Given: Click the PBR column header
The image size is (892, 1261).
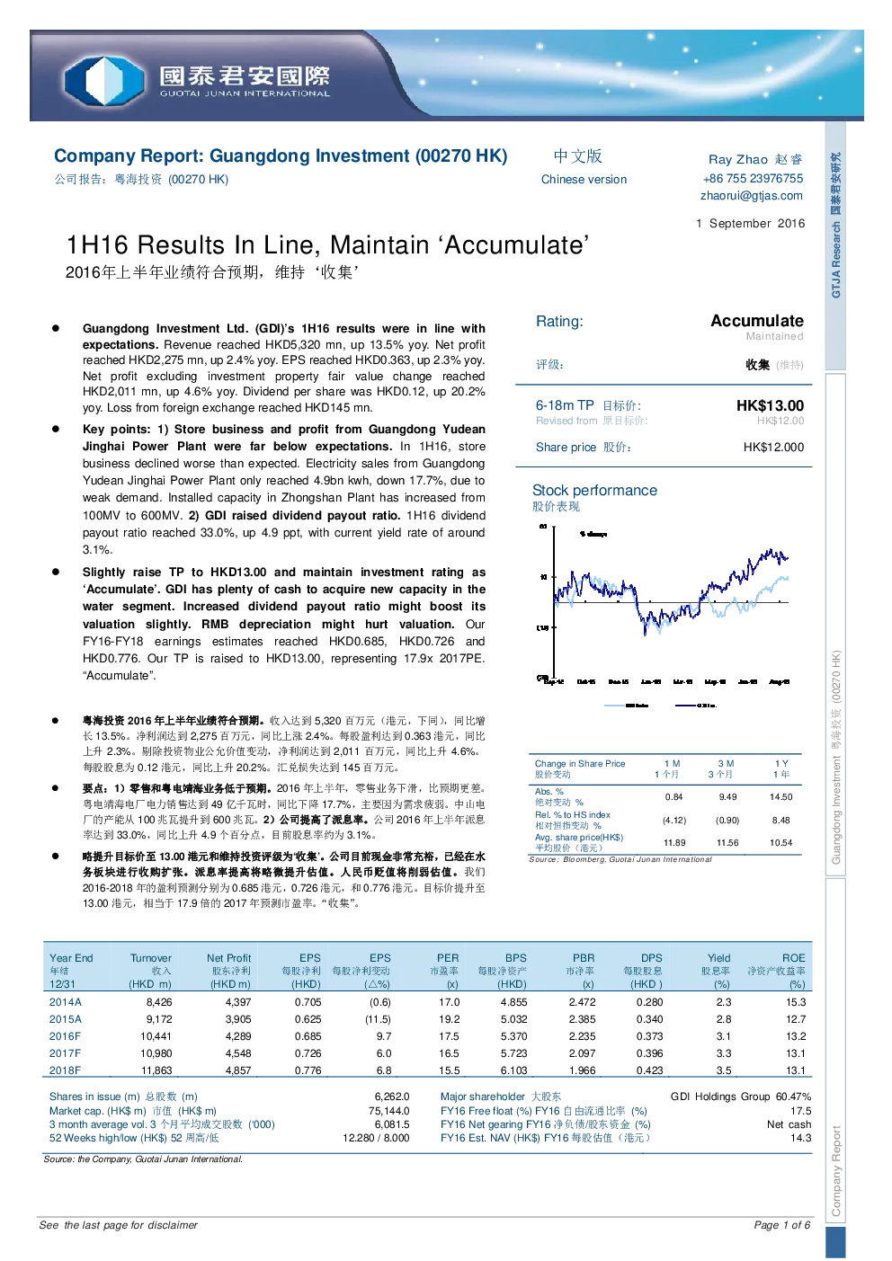Looking at the screenshot, I should (584, 958).
